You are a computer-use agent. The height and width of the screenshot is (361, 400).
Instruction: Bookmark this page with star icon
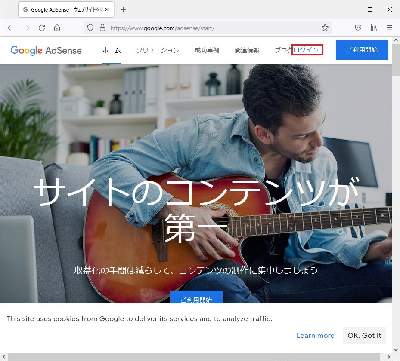point(325,28)
